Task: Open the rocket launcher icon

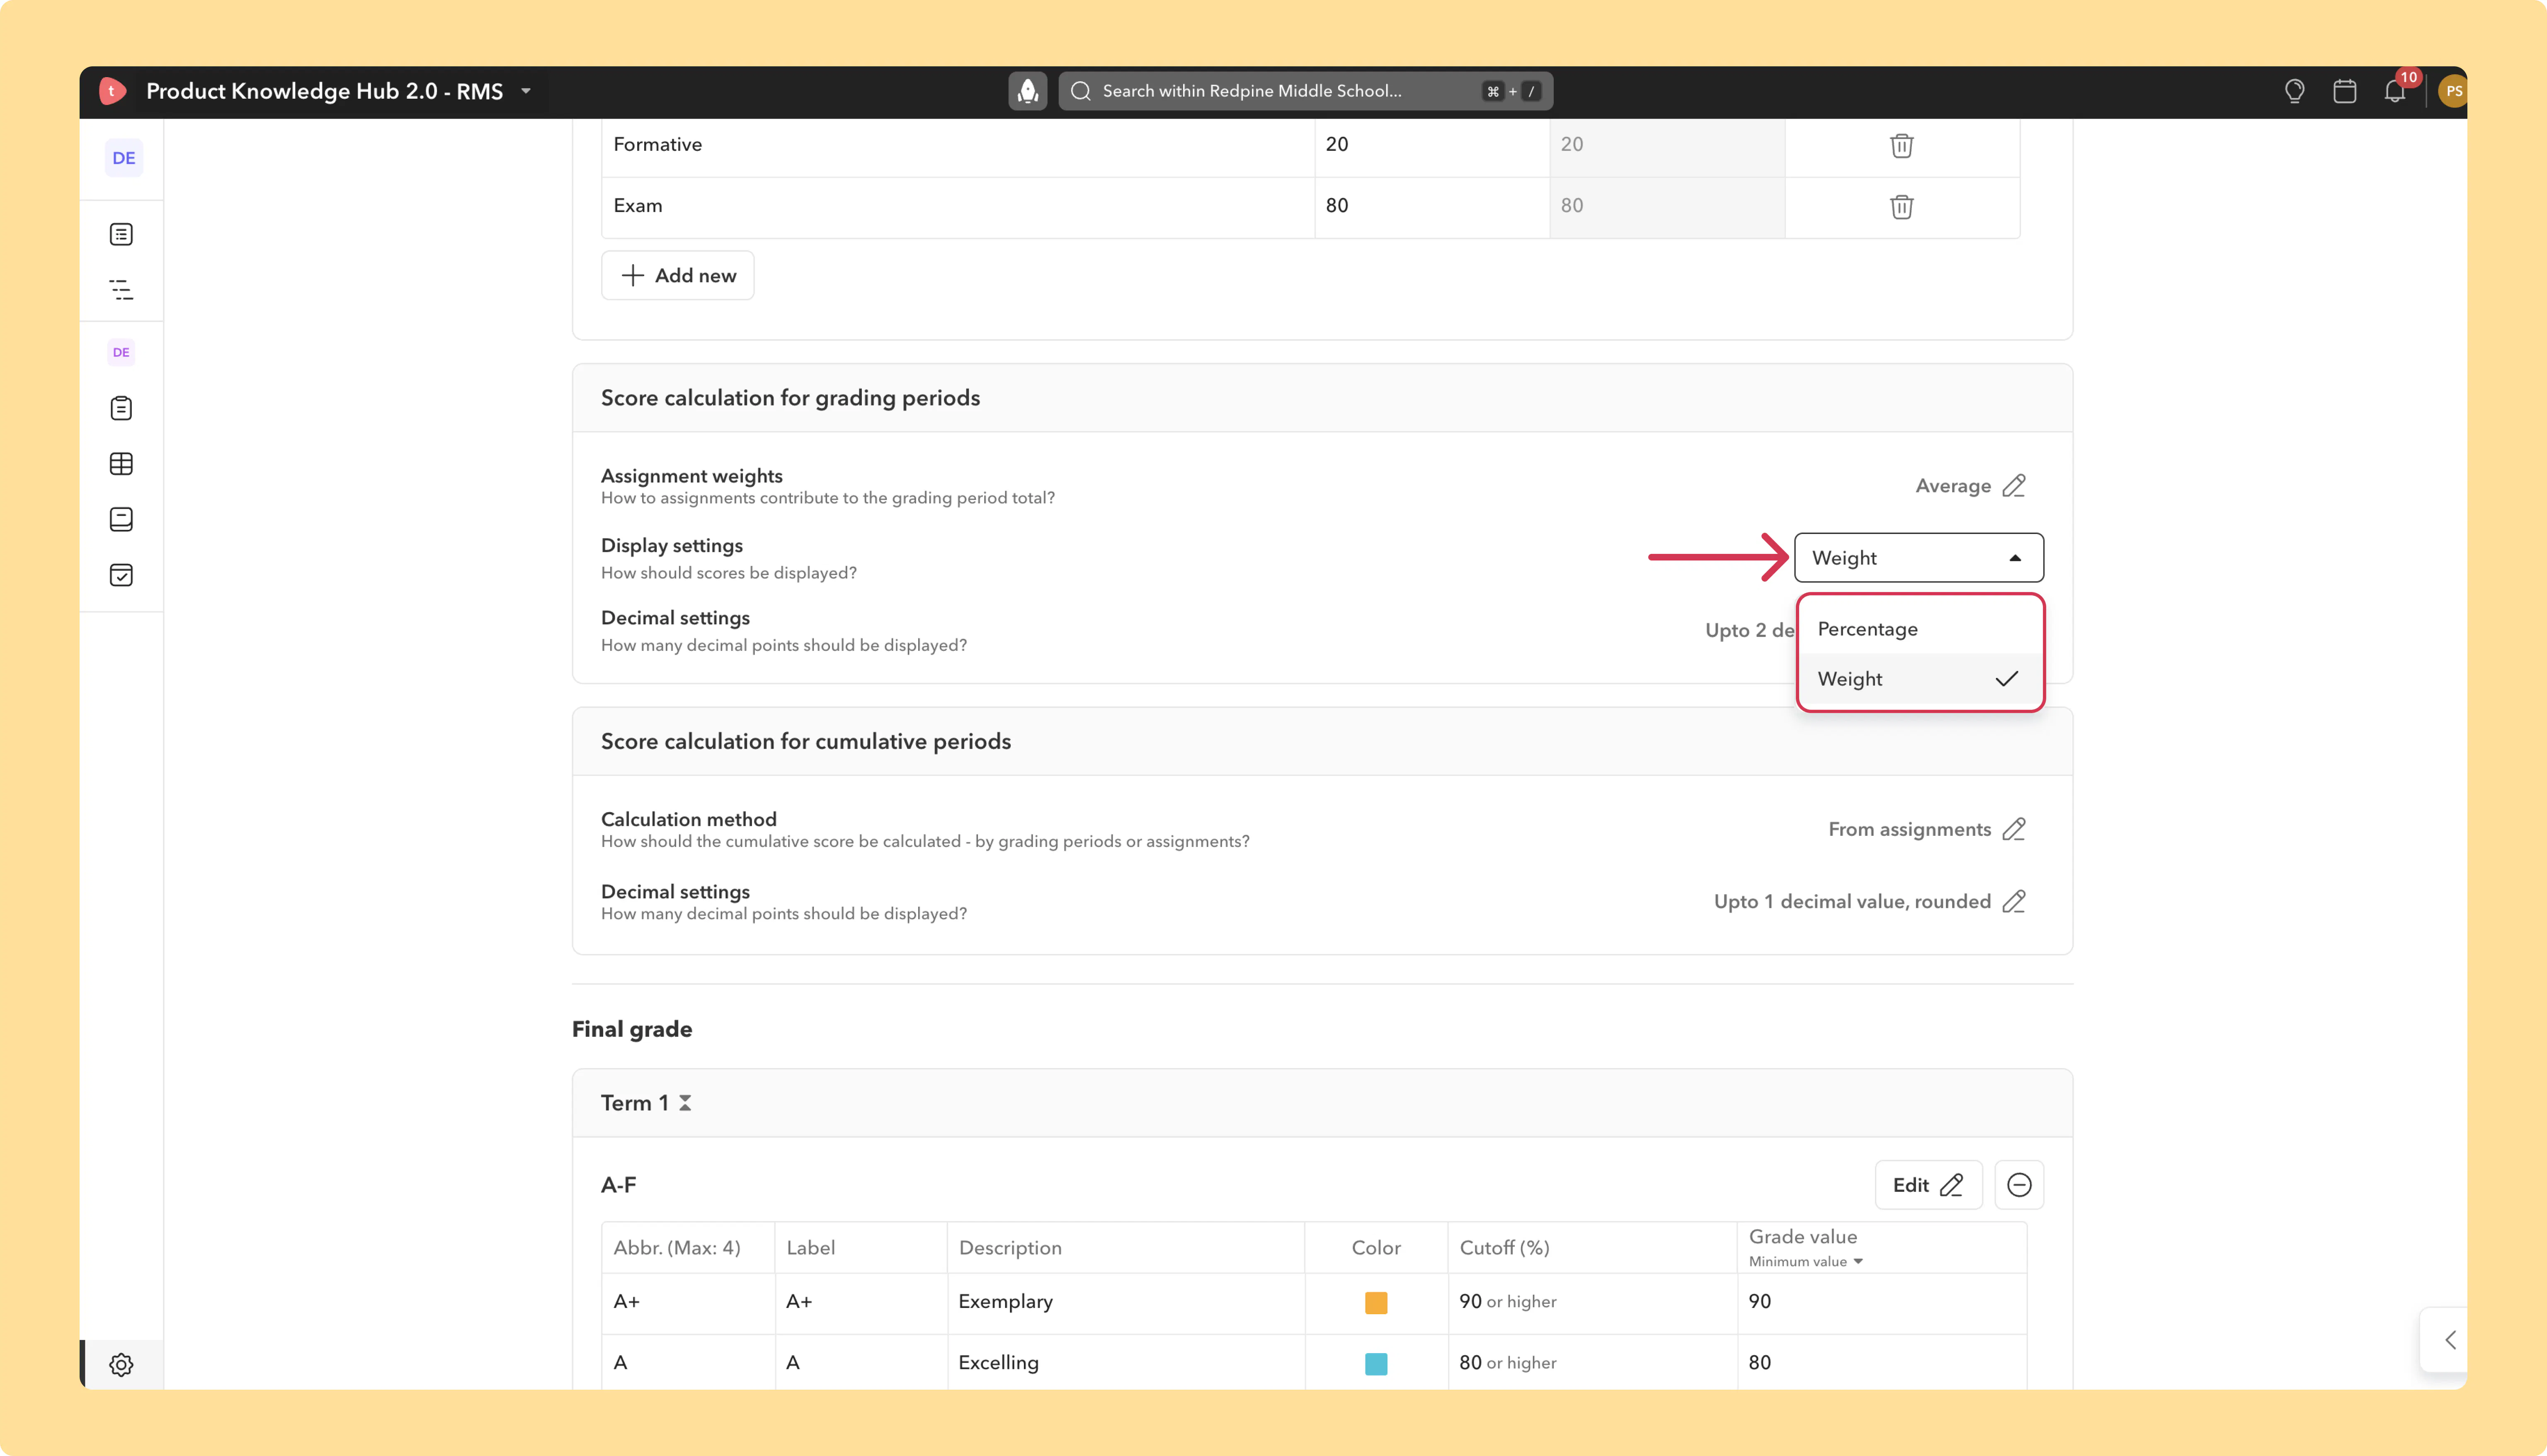Action: (1028, 91)
